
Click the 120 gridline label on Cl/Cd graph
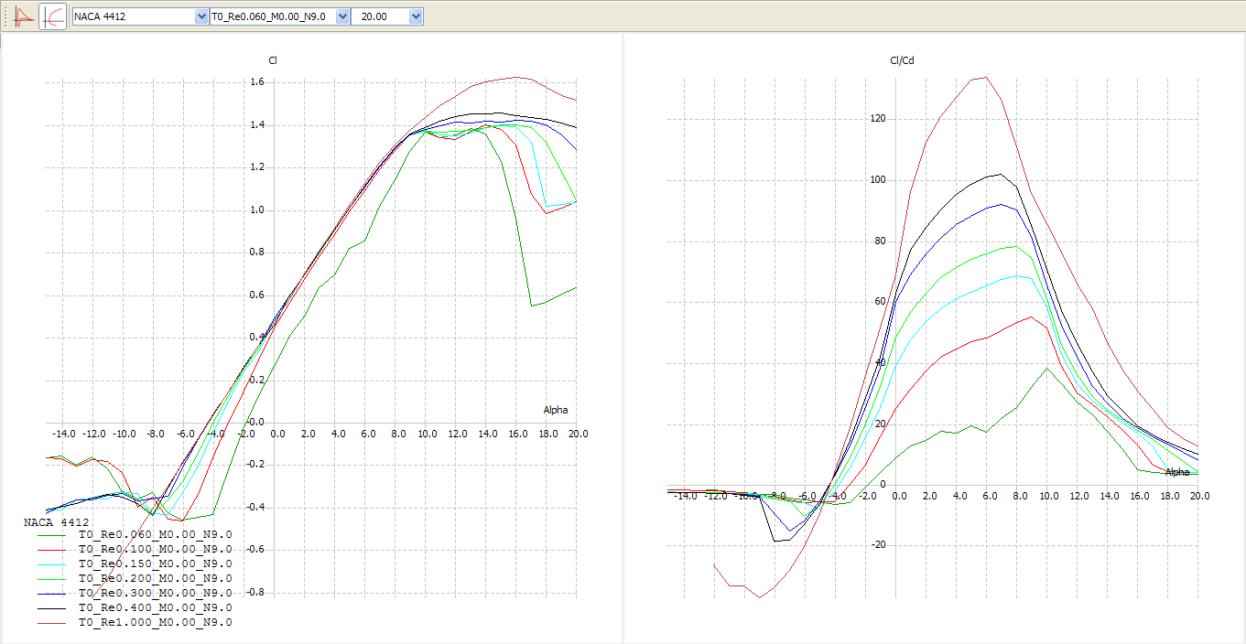tap(877, 119)
